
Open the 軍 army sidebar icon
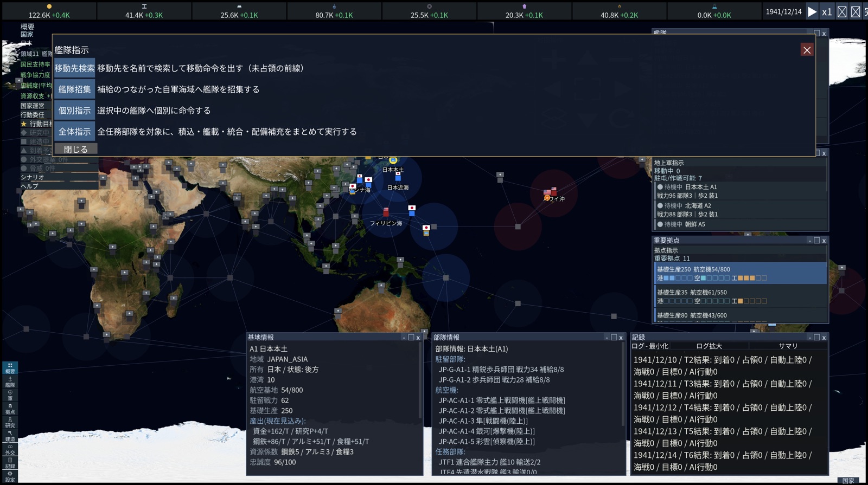pyautogui.click(x=10, y=395)
